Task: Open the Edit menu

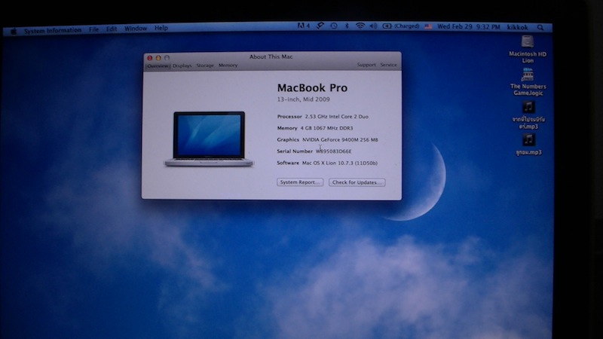Action: [112, 29]
